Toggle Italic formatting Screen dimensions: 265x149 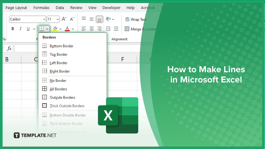[x=20, y=29]
